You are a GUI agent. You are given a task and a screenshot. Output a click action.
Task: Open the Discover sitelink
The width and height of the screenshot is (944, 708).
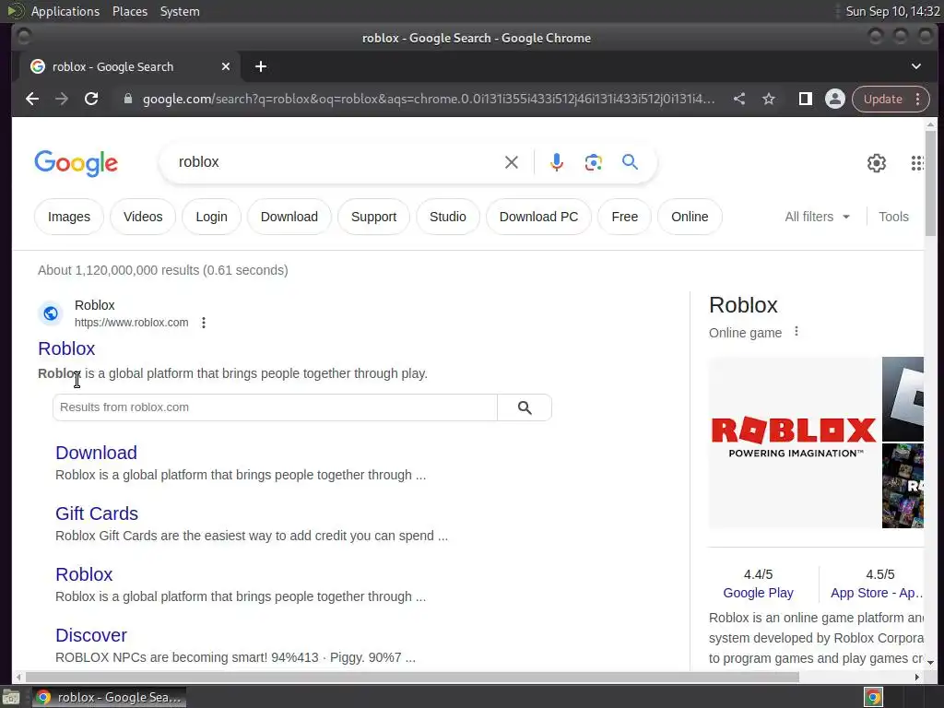coord(91,635)
